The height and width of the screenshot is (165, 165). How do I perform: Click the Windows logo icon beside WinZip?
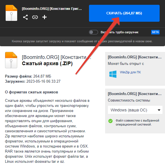click(x=113, y=74)
